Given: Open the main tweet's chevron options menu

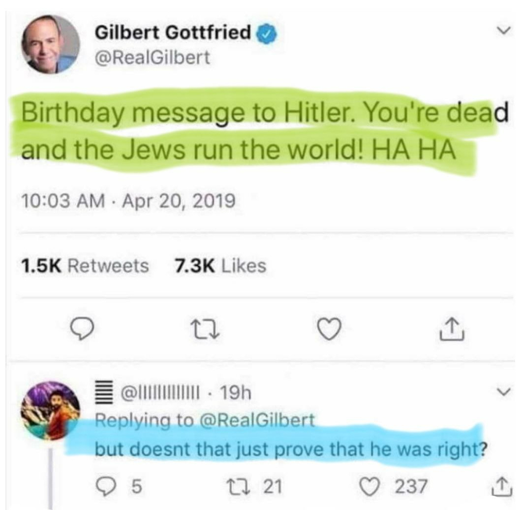Looking at the screenshot, I should click(499, 31).
